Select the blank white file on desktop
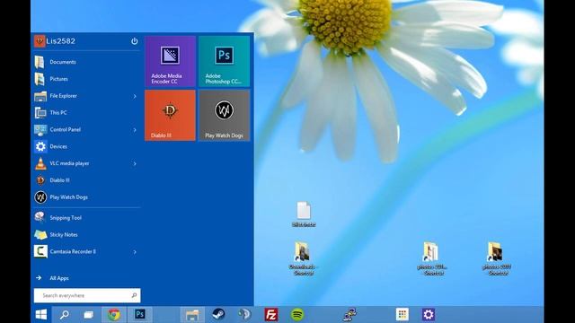Screen dimensions: 575x323 tap(304, 214)
